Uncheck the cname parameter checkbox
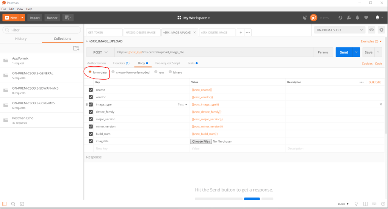This screenshot has height=209, width=388. (91, 90)
